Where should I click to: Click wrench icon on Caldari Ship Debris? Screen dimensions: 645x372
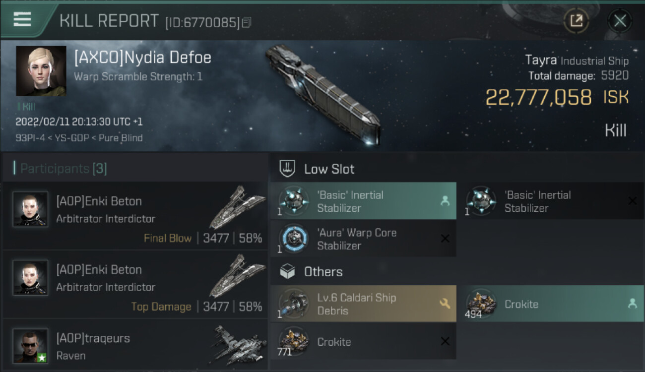pyautogui.click(x=445, y=304)
